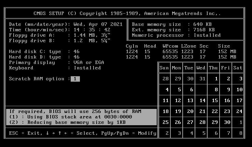
Task: Click the Numeric processor 'Installed' value
Action: point(207,35)
